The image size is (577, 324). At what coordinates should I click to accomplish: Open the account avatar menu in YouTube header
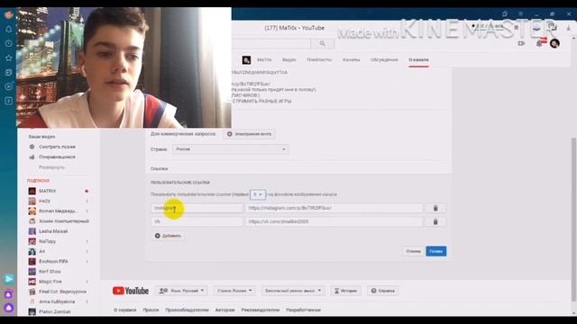point(554,43)
